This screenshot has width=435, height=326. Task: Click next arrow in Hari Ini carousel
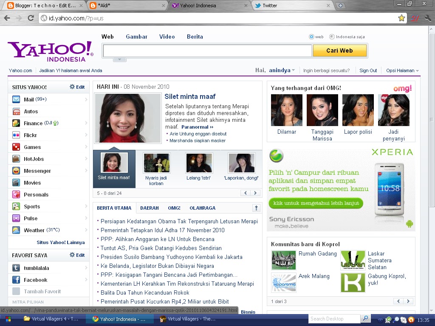(x=255, y=193)
